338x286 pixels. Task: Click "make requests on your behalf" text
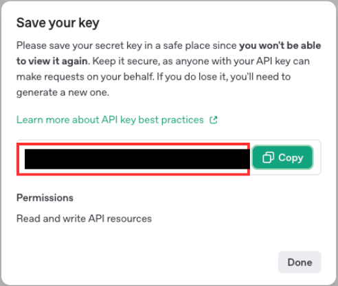pos(84,77)
